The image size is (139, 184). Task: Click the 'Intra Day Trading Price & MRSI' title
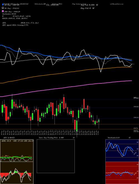click(x=57, y=137)
